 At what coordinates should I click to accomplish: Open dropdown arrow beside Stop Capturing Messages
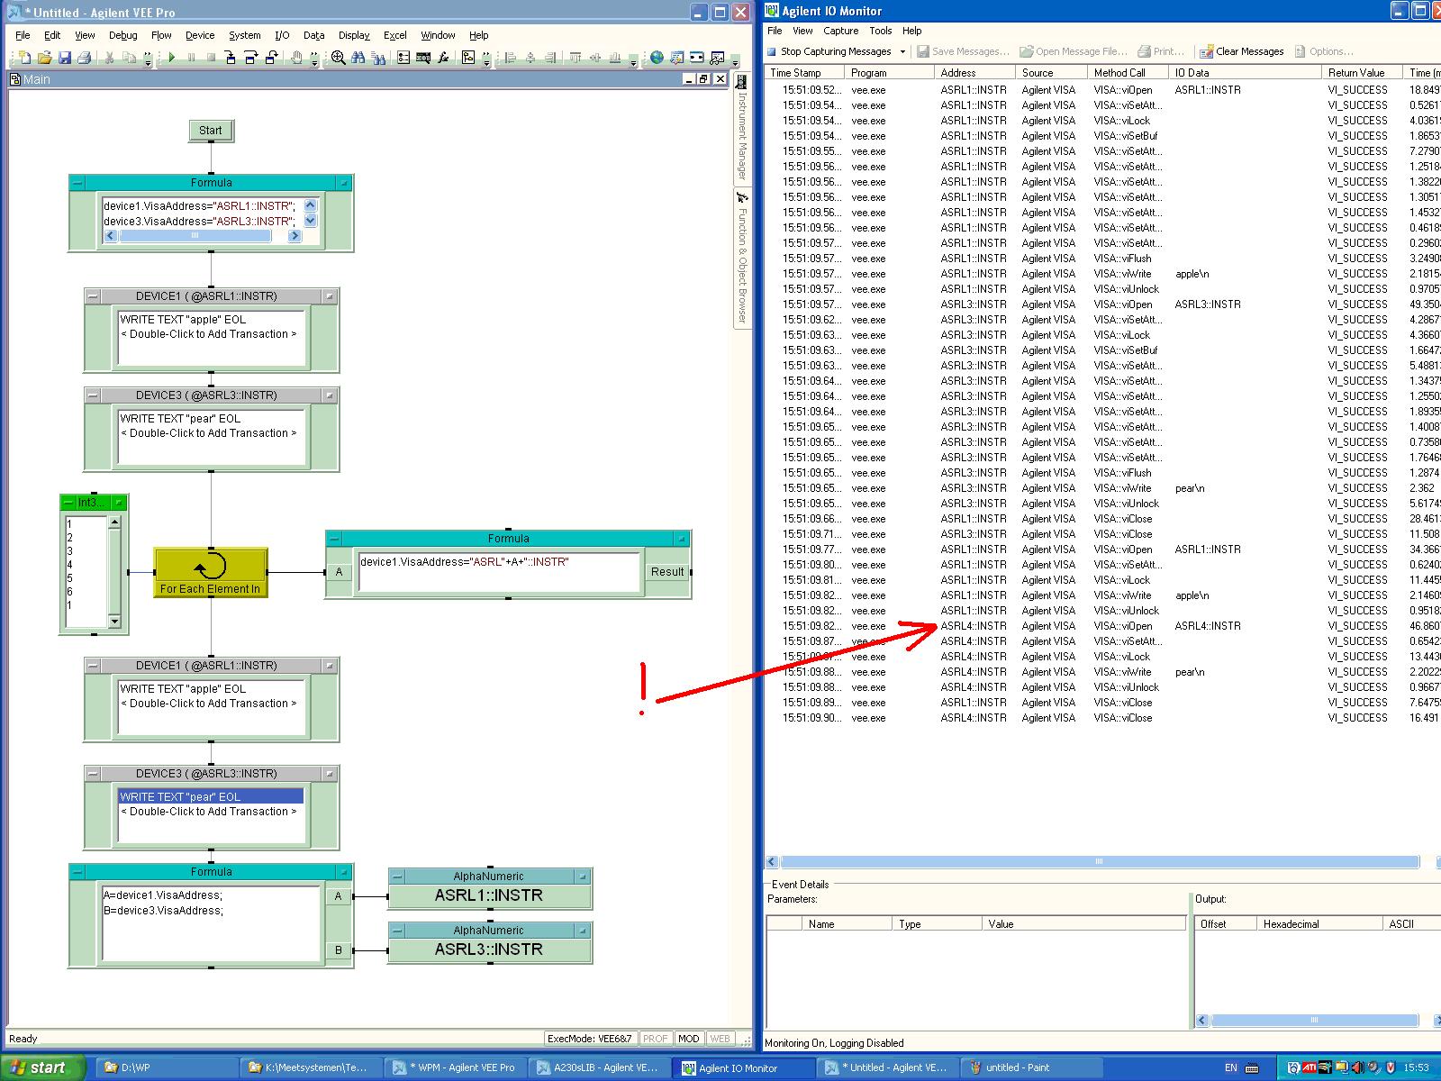click(902, 51)
